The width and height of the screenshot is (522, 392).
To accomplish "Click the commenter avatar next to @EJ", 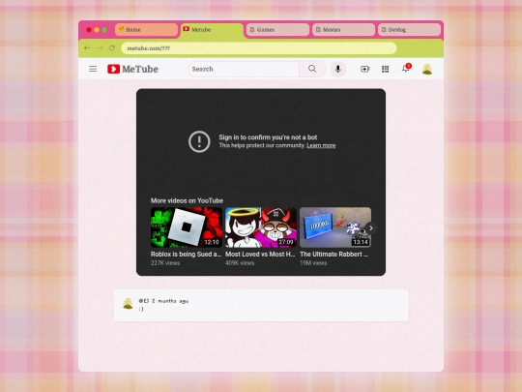I will coord(128,303).
